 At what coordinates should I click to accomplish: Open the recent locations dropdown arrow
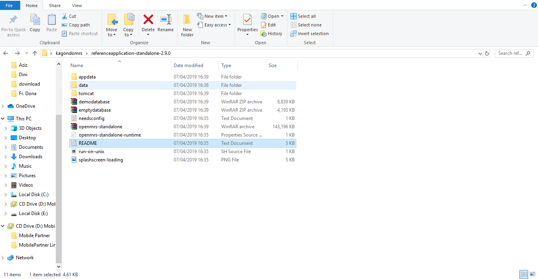pyautogui.click(x=27, y=53)
